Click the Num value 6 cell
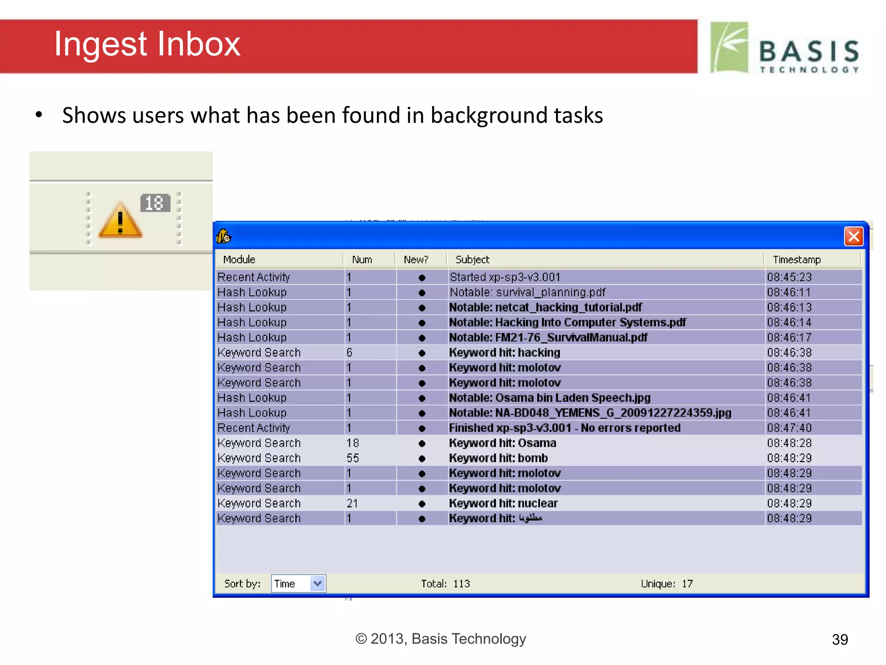The image size is (886, 665). (370, 352)
